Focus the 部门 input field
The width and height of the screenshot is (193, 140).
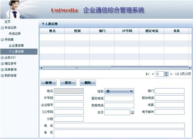pos(169,91)
